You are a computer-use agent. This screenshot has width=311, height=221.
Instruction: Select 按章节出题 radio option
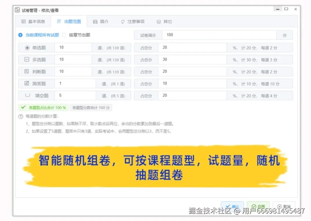pyautogui.click(x=76, y=35)
